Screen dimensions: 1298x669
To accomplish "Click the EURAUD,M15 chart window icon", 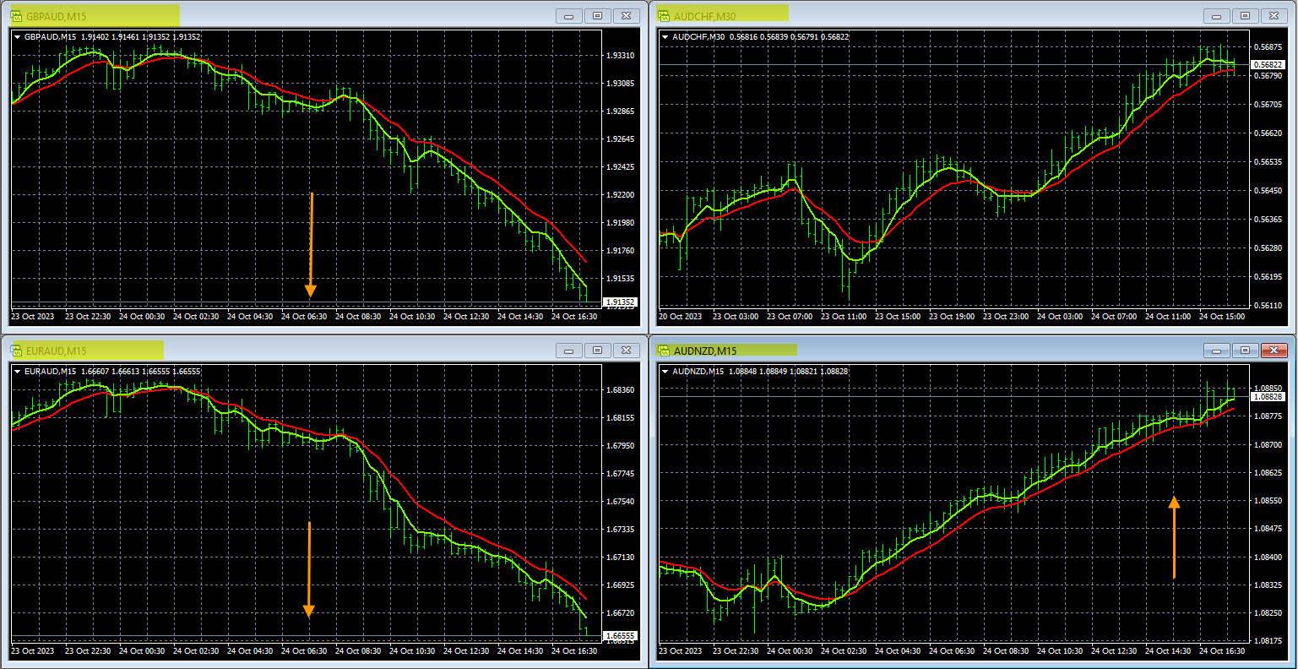I will click(x=17, y=351).
